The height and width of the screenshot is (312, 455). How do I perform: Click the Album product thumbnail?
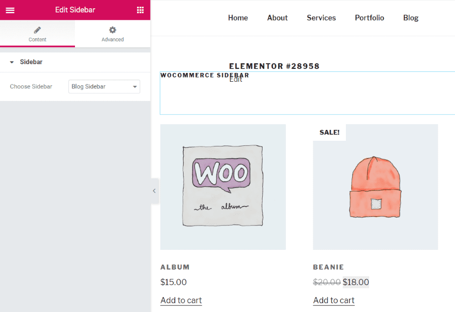[x=223, y=187]
